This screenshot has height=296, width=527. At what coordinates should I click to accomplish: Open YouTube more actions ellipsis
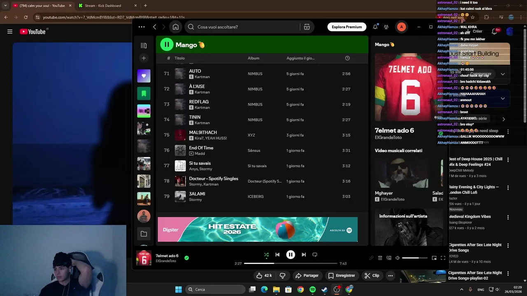(x=390, y=275)
